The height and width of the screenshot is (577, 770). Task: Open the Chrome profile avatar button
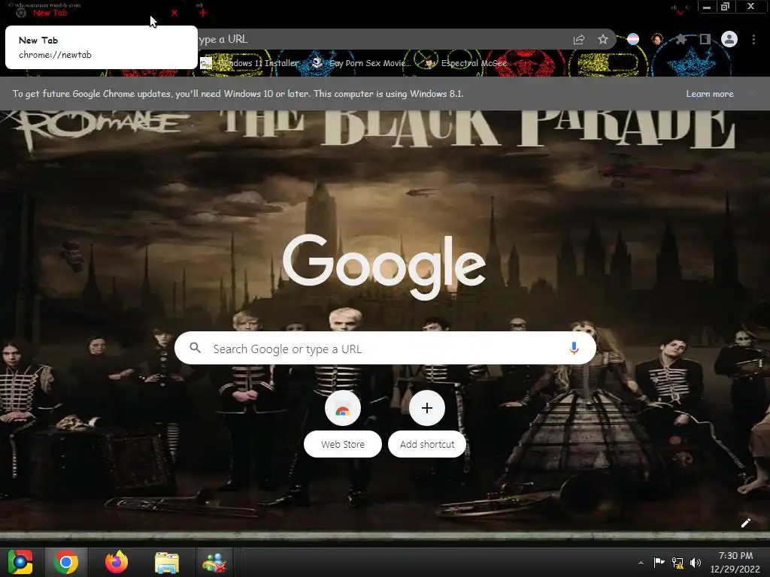(729, 39)
